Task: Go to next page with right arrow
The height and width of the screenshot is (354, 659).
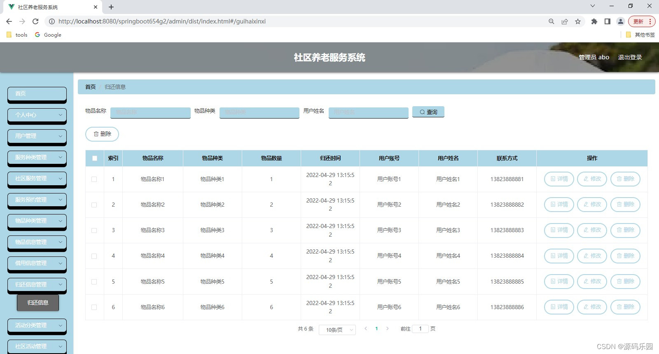Action: pos(388,328)
